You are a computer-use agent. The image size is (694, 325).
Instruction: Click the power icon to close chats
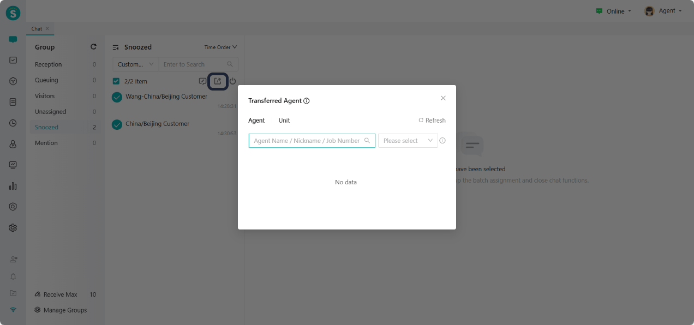click(232, 81)
